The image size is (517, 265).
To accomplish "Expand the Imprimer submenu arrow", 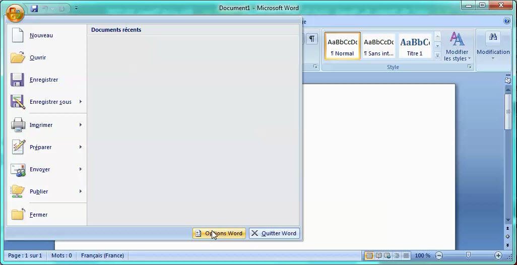I will (x=81, y=125).
